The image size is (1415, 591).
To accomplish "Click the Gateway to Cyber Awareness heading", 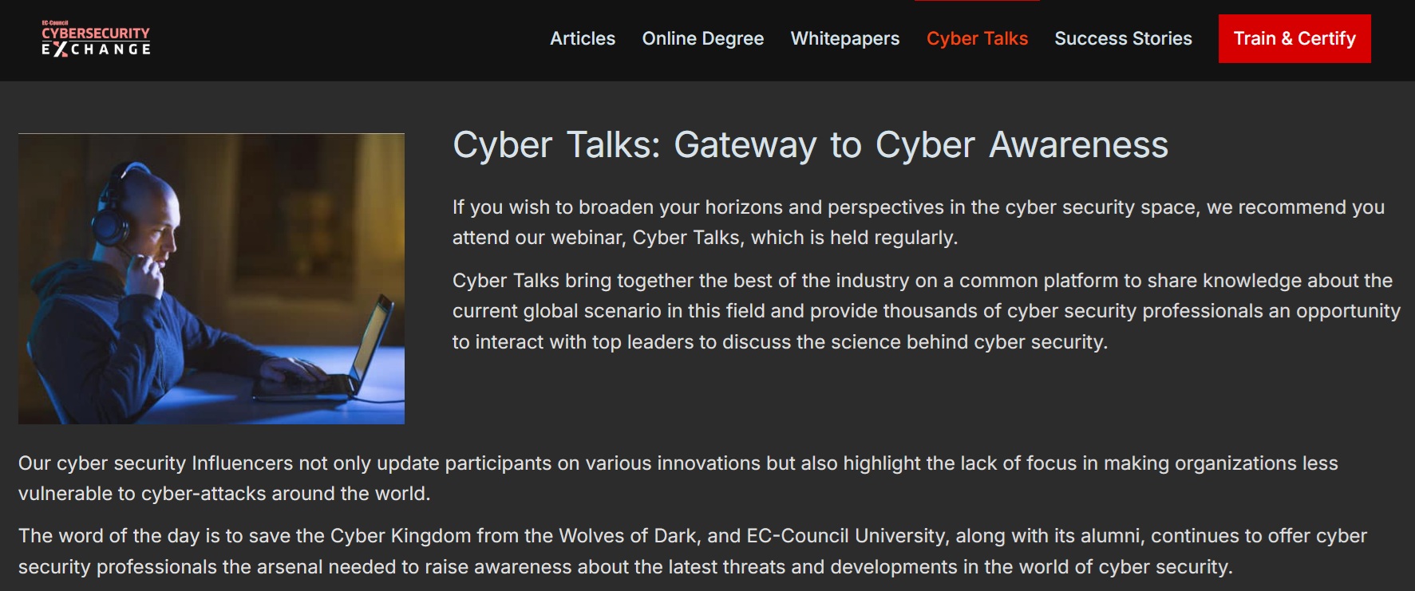I will [810, 145].
